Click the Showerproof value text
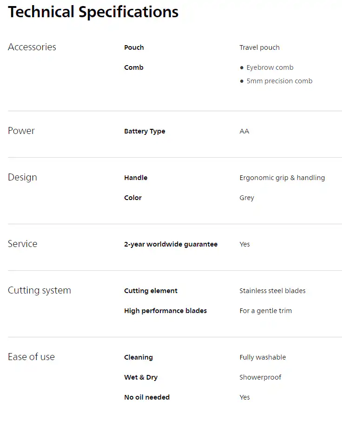342x421 pixels. pyautogui.click(x=261, y=377)
